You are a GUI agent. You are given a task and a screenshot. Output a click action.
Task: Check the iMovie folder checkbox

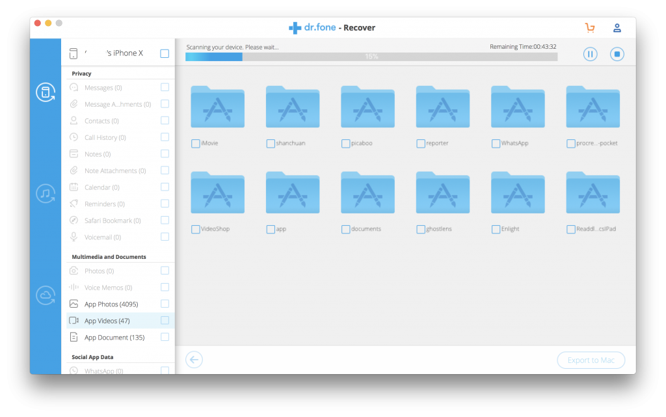(196, 144)
